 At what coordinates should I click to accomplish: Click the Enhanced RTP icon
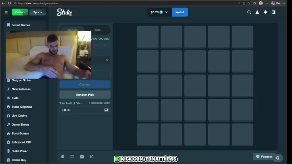pyautogui.click(x=8, y=142)
